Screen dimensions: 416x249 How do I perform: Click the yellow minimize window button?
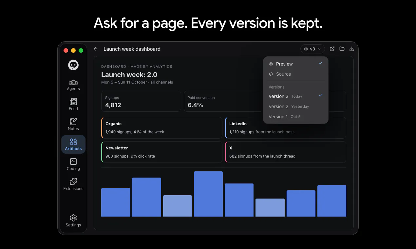[73, 50]
